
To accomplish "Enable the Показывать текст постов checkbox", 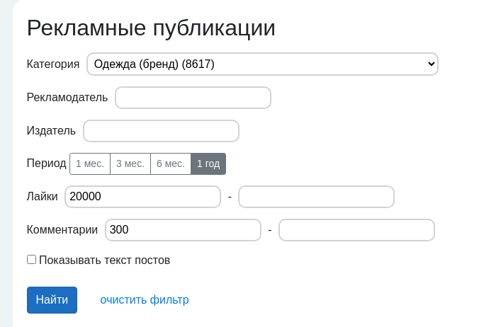I will click(31, 260).
